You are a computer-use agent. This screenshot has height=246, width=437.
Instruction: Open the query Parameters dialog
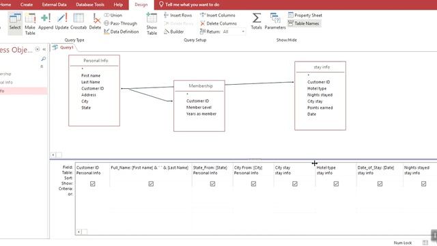click(x=275, y=22)
